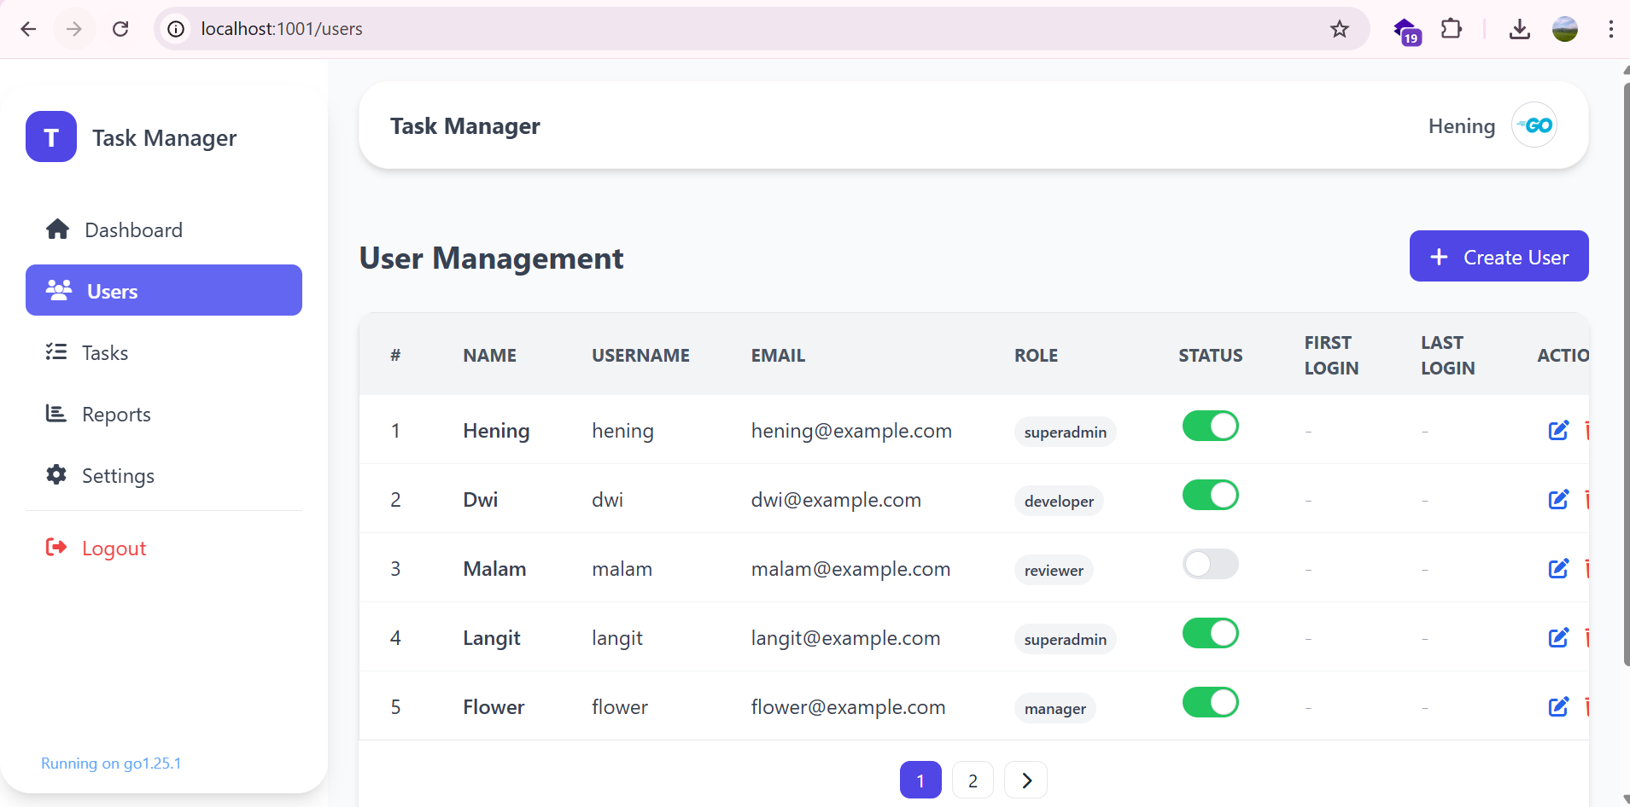Click the T logo in sidebar
The image size is (1630, 807).
[51, 136]
